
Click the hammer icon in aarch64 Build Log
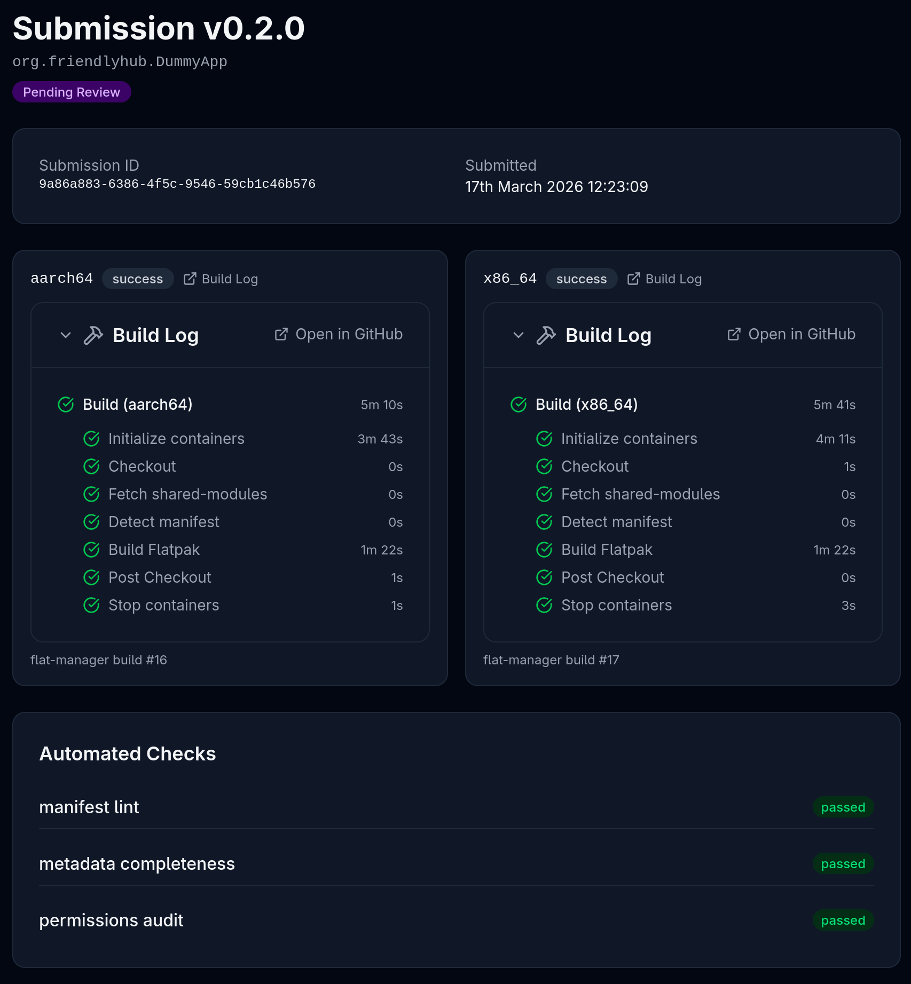[93, 336]
